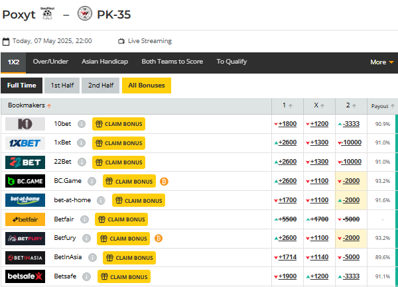Click the All Bonuses button
Viewport: 398px width, 287px height.
pos(147,86)
